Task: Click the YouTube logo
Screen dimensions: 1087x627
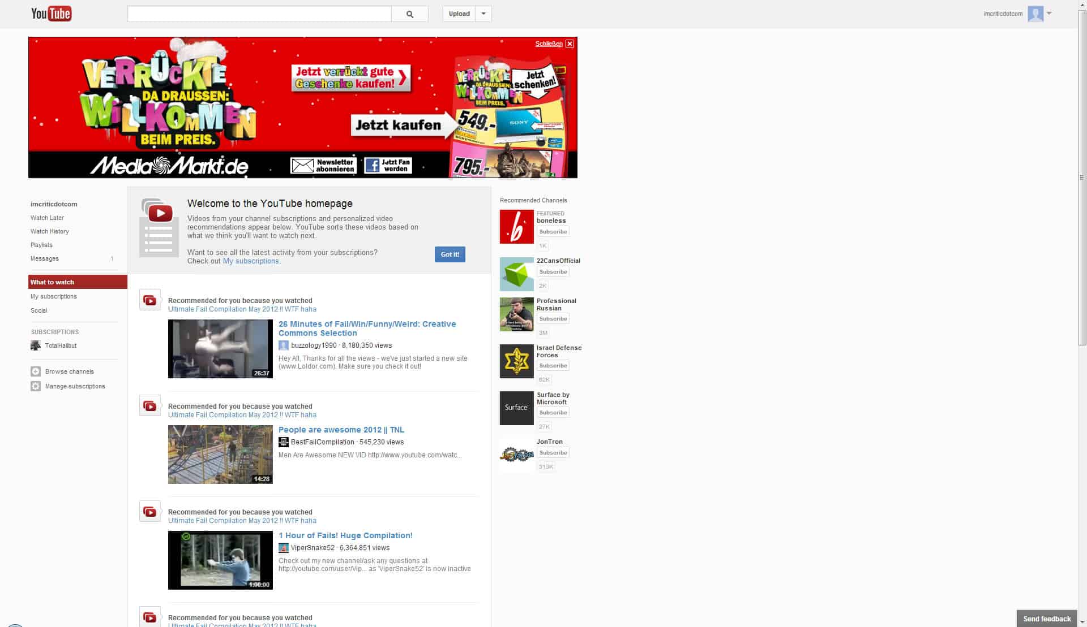Action: tap(51, 14)
